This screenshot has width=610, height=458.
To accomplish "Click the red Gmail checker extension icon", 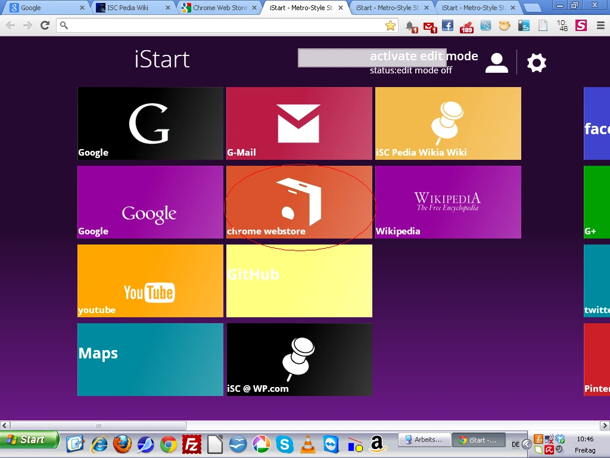I will point(429,25).
